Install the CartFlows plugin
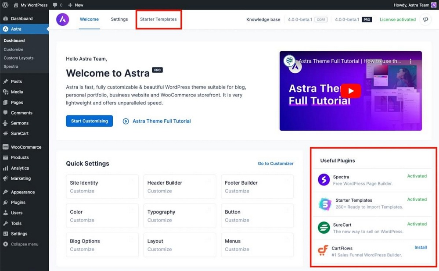 [x=421, y=247]
